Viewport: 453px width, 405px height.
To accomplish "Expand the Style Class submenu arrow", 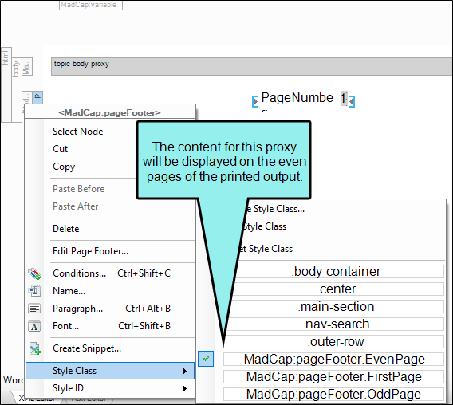I will [185, 371].
